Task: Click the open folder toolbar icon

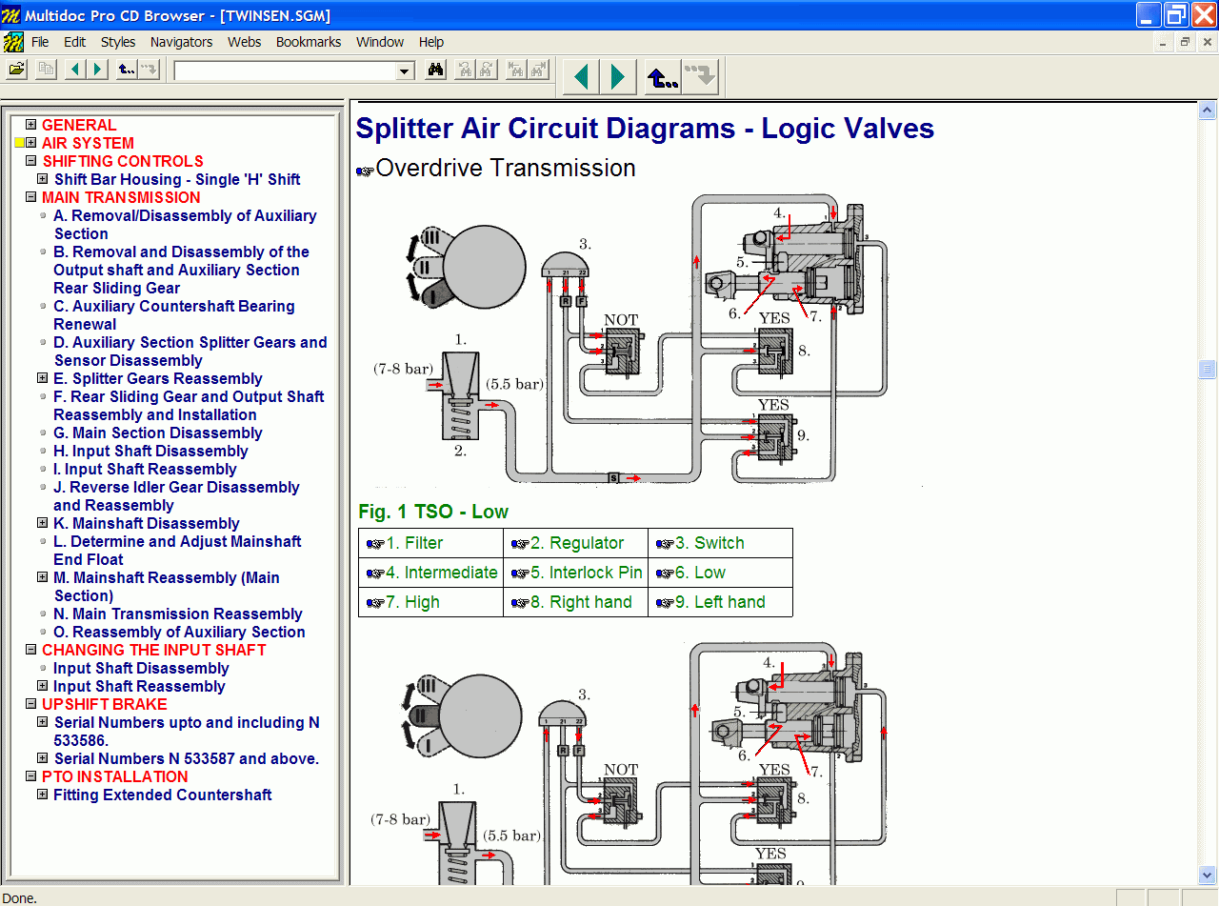Action: [17, 70]
